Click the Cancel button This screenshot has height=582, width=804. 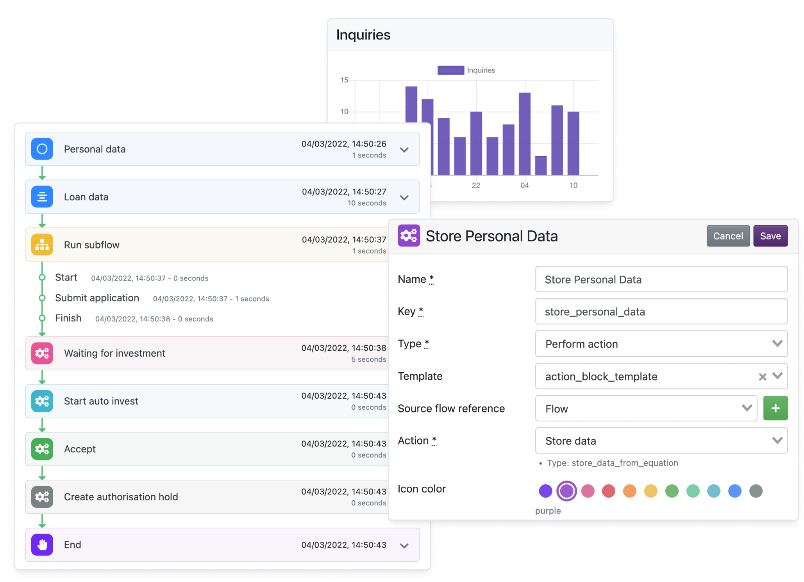point(728,236)
